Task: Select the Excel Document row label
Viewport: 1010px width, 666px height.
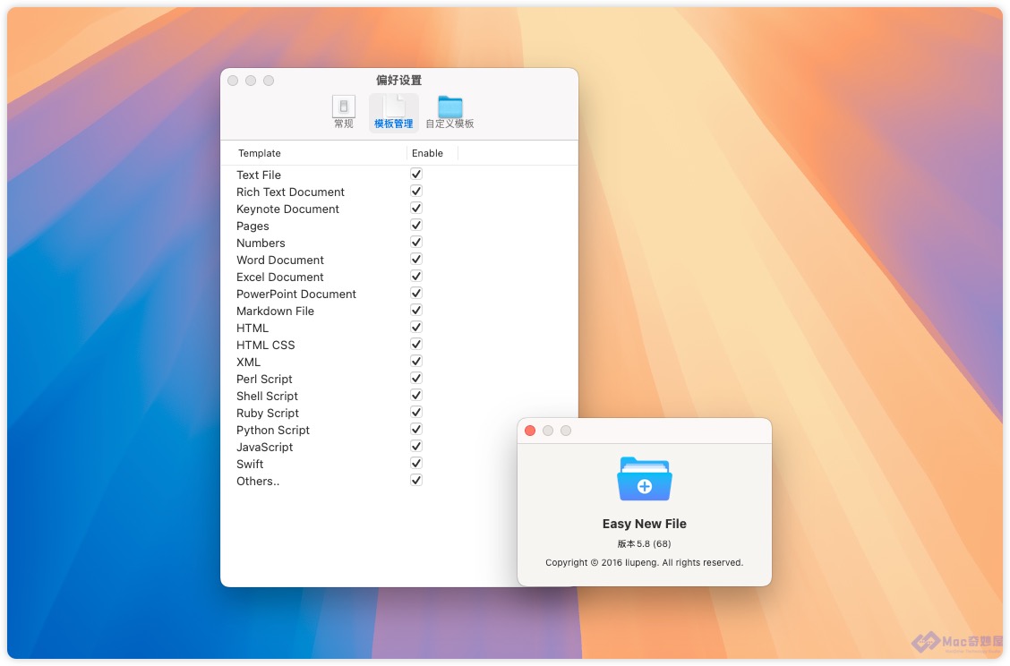Action: 279,277
